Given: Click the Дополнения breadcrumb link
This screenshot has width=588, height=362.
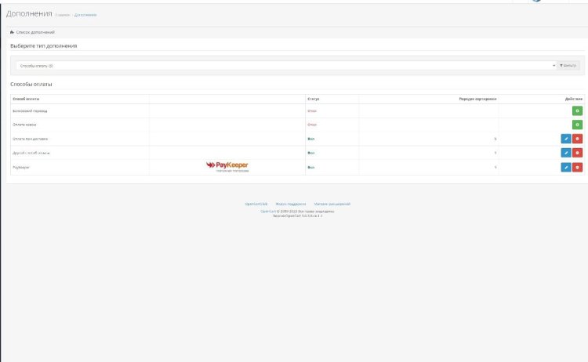Looking at the screenshot, I should tap(85, 15).
